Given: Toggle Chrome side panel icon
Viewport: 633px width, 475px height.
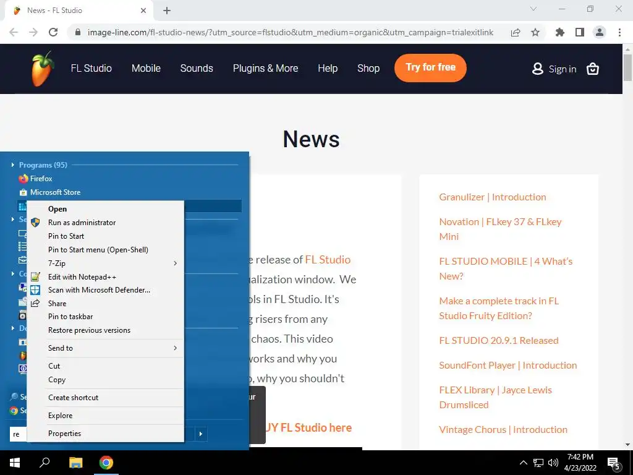Looking at the screenshot, I should 580,32.
